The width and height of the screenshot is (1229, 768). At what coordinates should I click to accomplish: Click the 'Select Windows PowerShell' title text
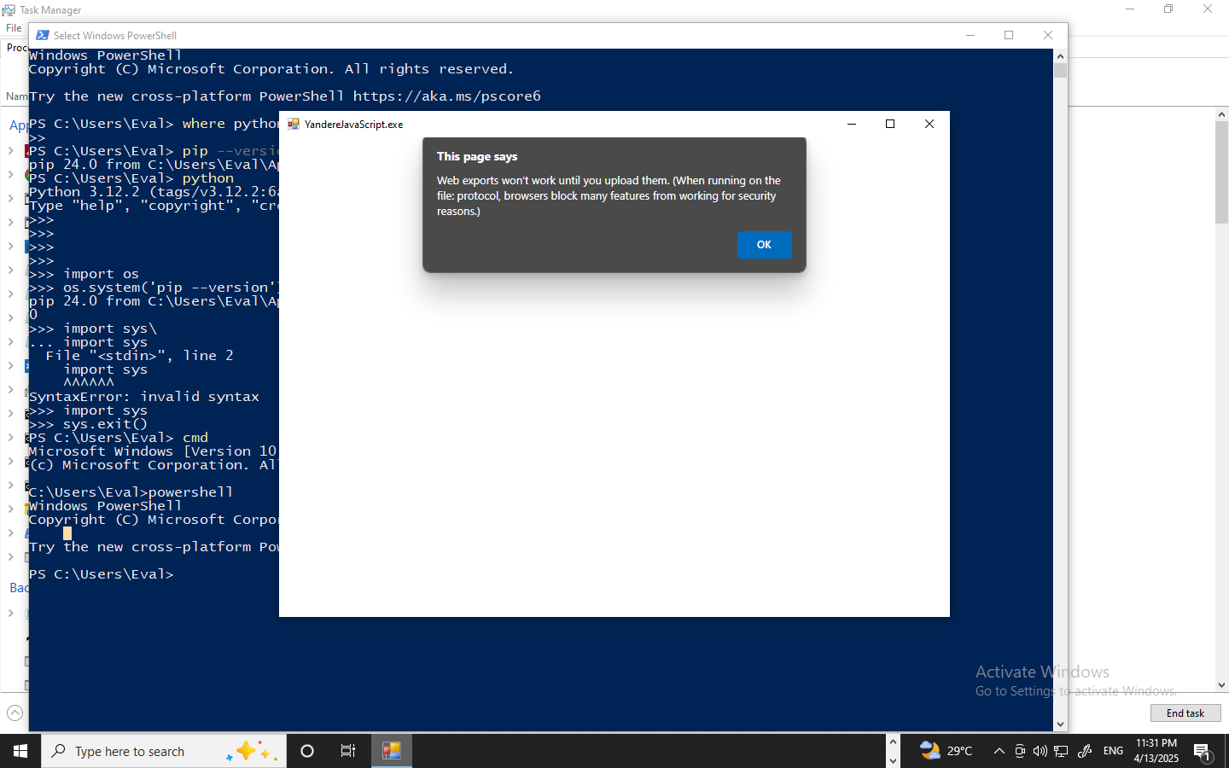pyautogui.click(x=115, y=36)
